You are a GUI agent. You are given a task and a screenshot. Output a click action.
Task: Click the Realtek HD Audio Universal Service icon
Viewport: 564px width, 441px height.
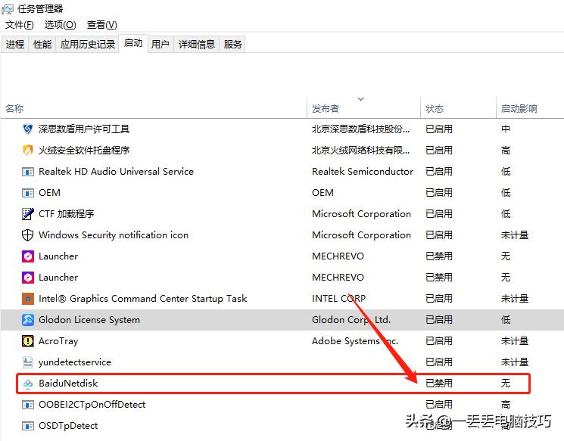(28, 172)
